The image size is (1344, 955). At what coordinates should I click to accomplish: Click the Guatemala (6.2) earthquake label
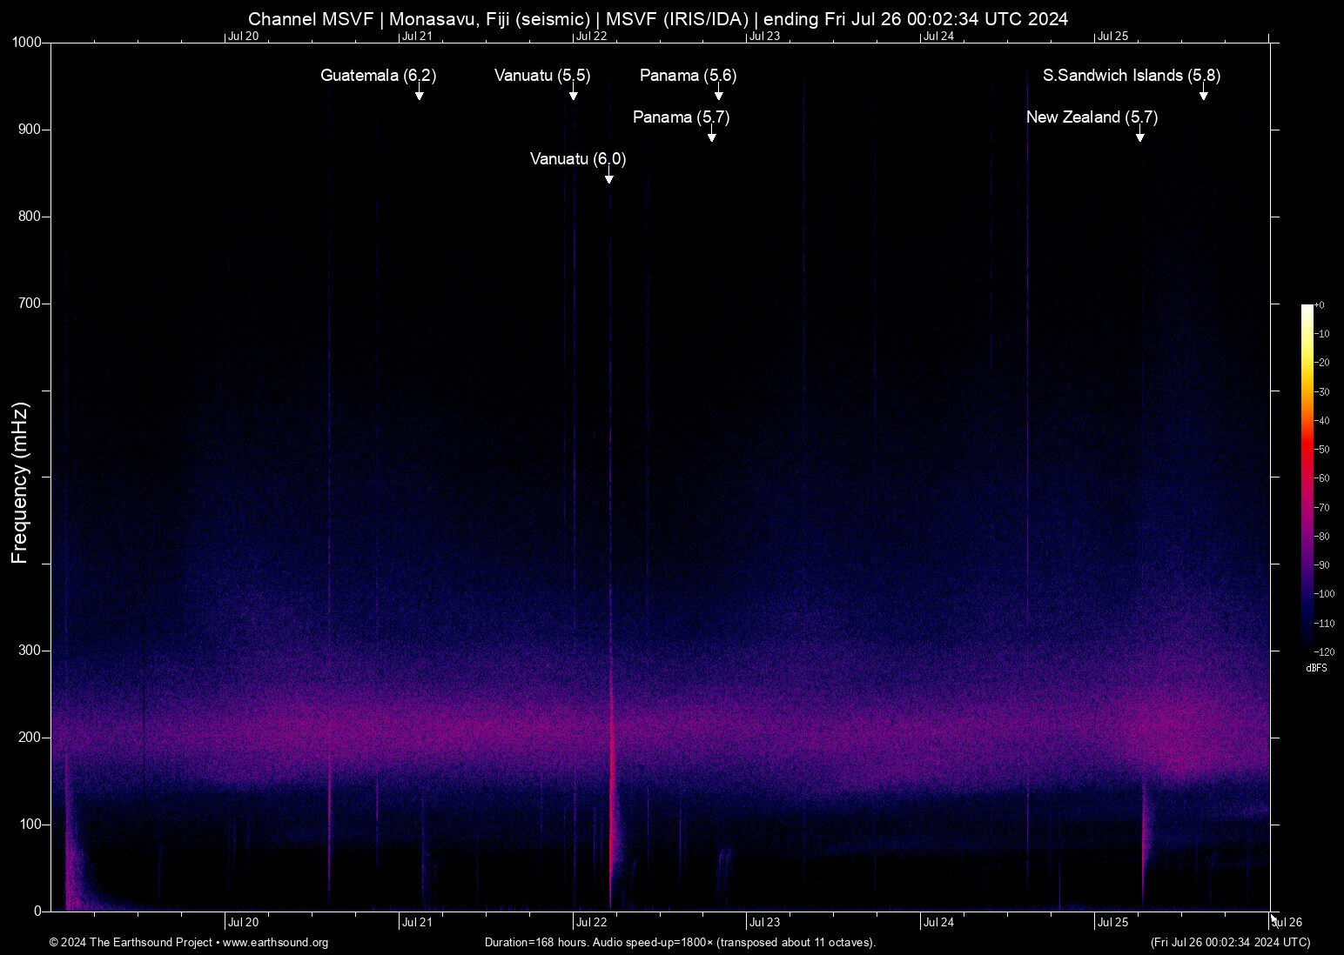[x=379, y=76]
